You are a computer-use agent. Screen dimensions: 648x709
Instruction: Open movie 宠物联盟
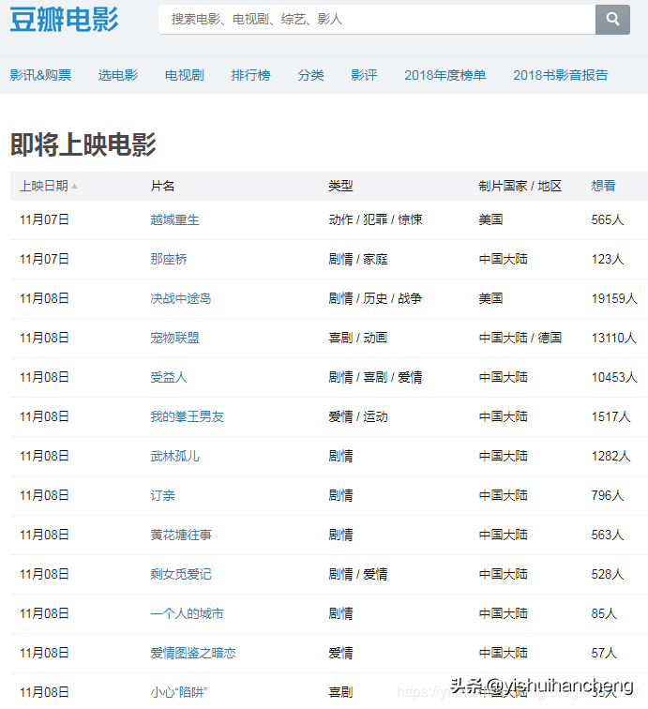pyautogui.click(x=174, y=338)
